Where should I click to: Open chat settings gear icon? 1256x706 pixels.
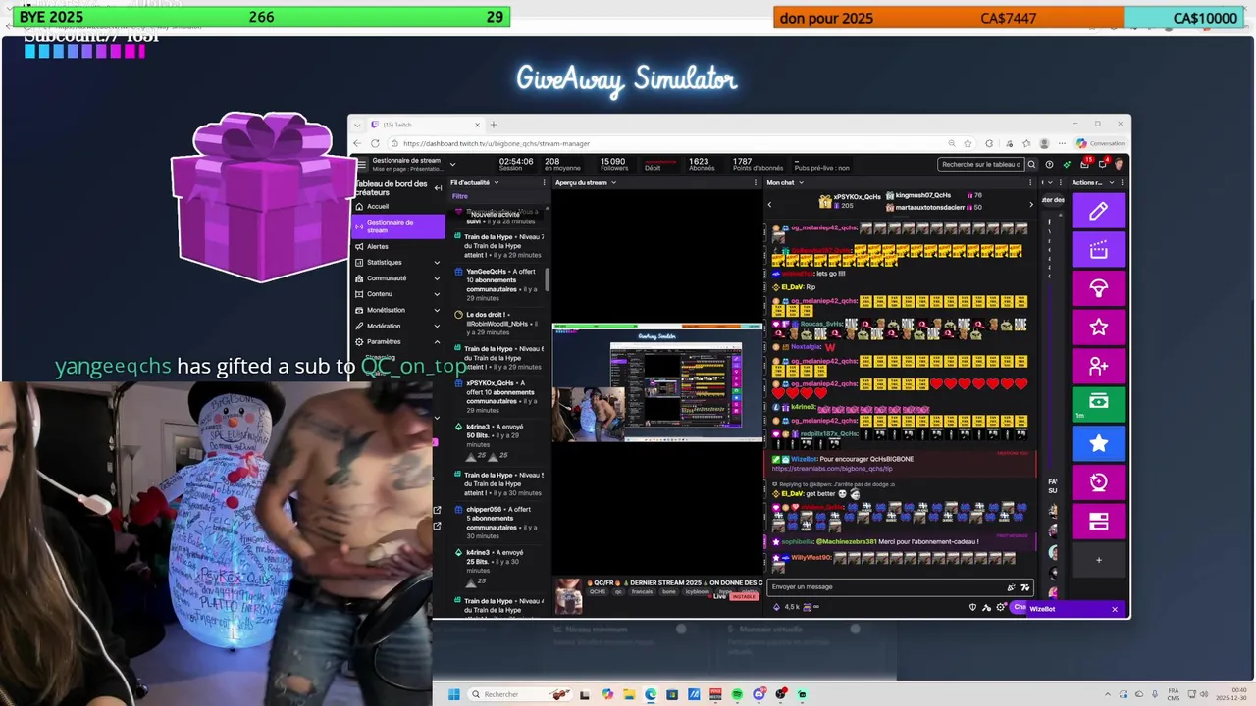click(x=1001, y=607)
